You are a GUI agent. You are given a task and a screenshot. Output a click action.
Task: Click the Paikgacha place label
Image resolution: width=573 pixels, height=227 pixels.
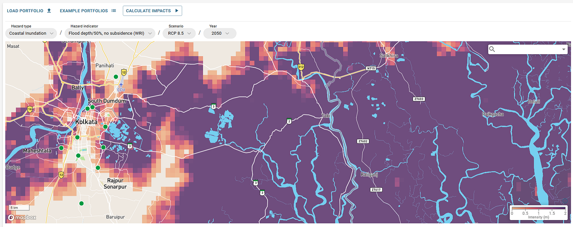(x=493, y=114)
